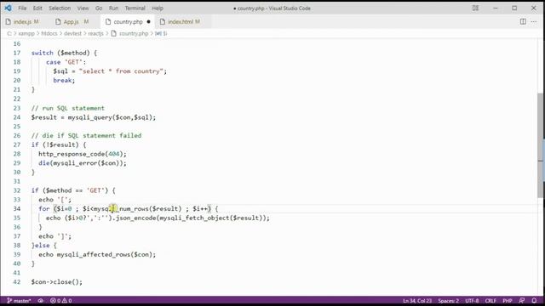
Task: Expand the htdocs breadcrumb
Action: point(49,33)
